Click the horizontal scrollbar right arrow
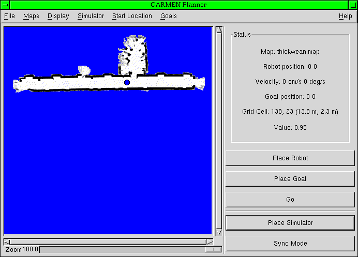Viewport: 358px width, 257px height. 210,241
